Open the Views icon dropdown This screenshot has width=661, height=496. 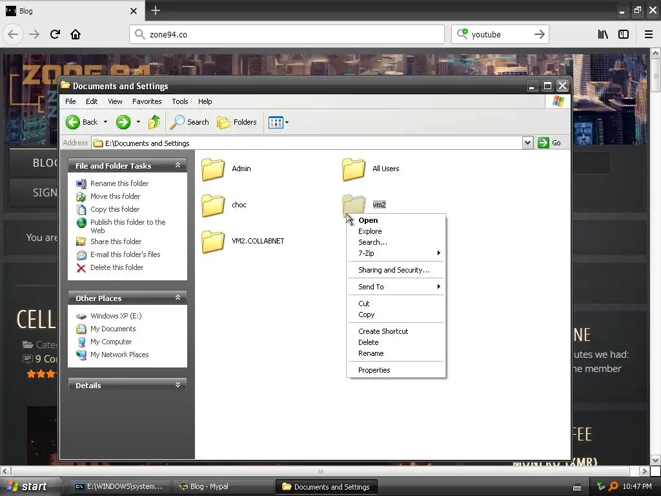(278, 122)
